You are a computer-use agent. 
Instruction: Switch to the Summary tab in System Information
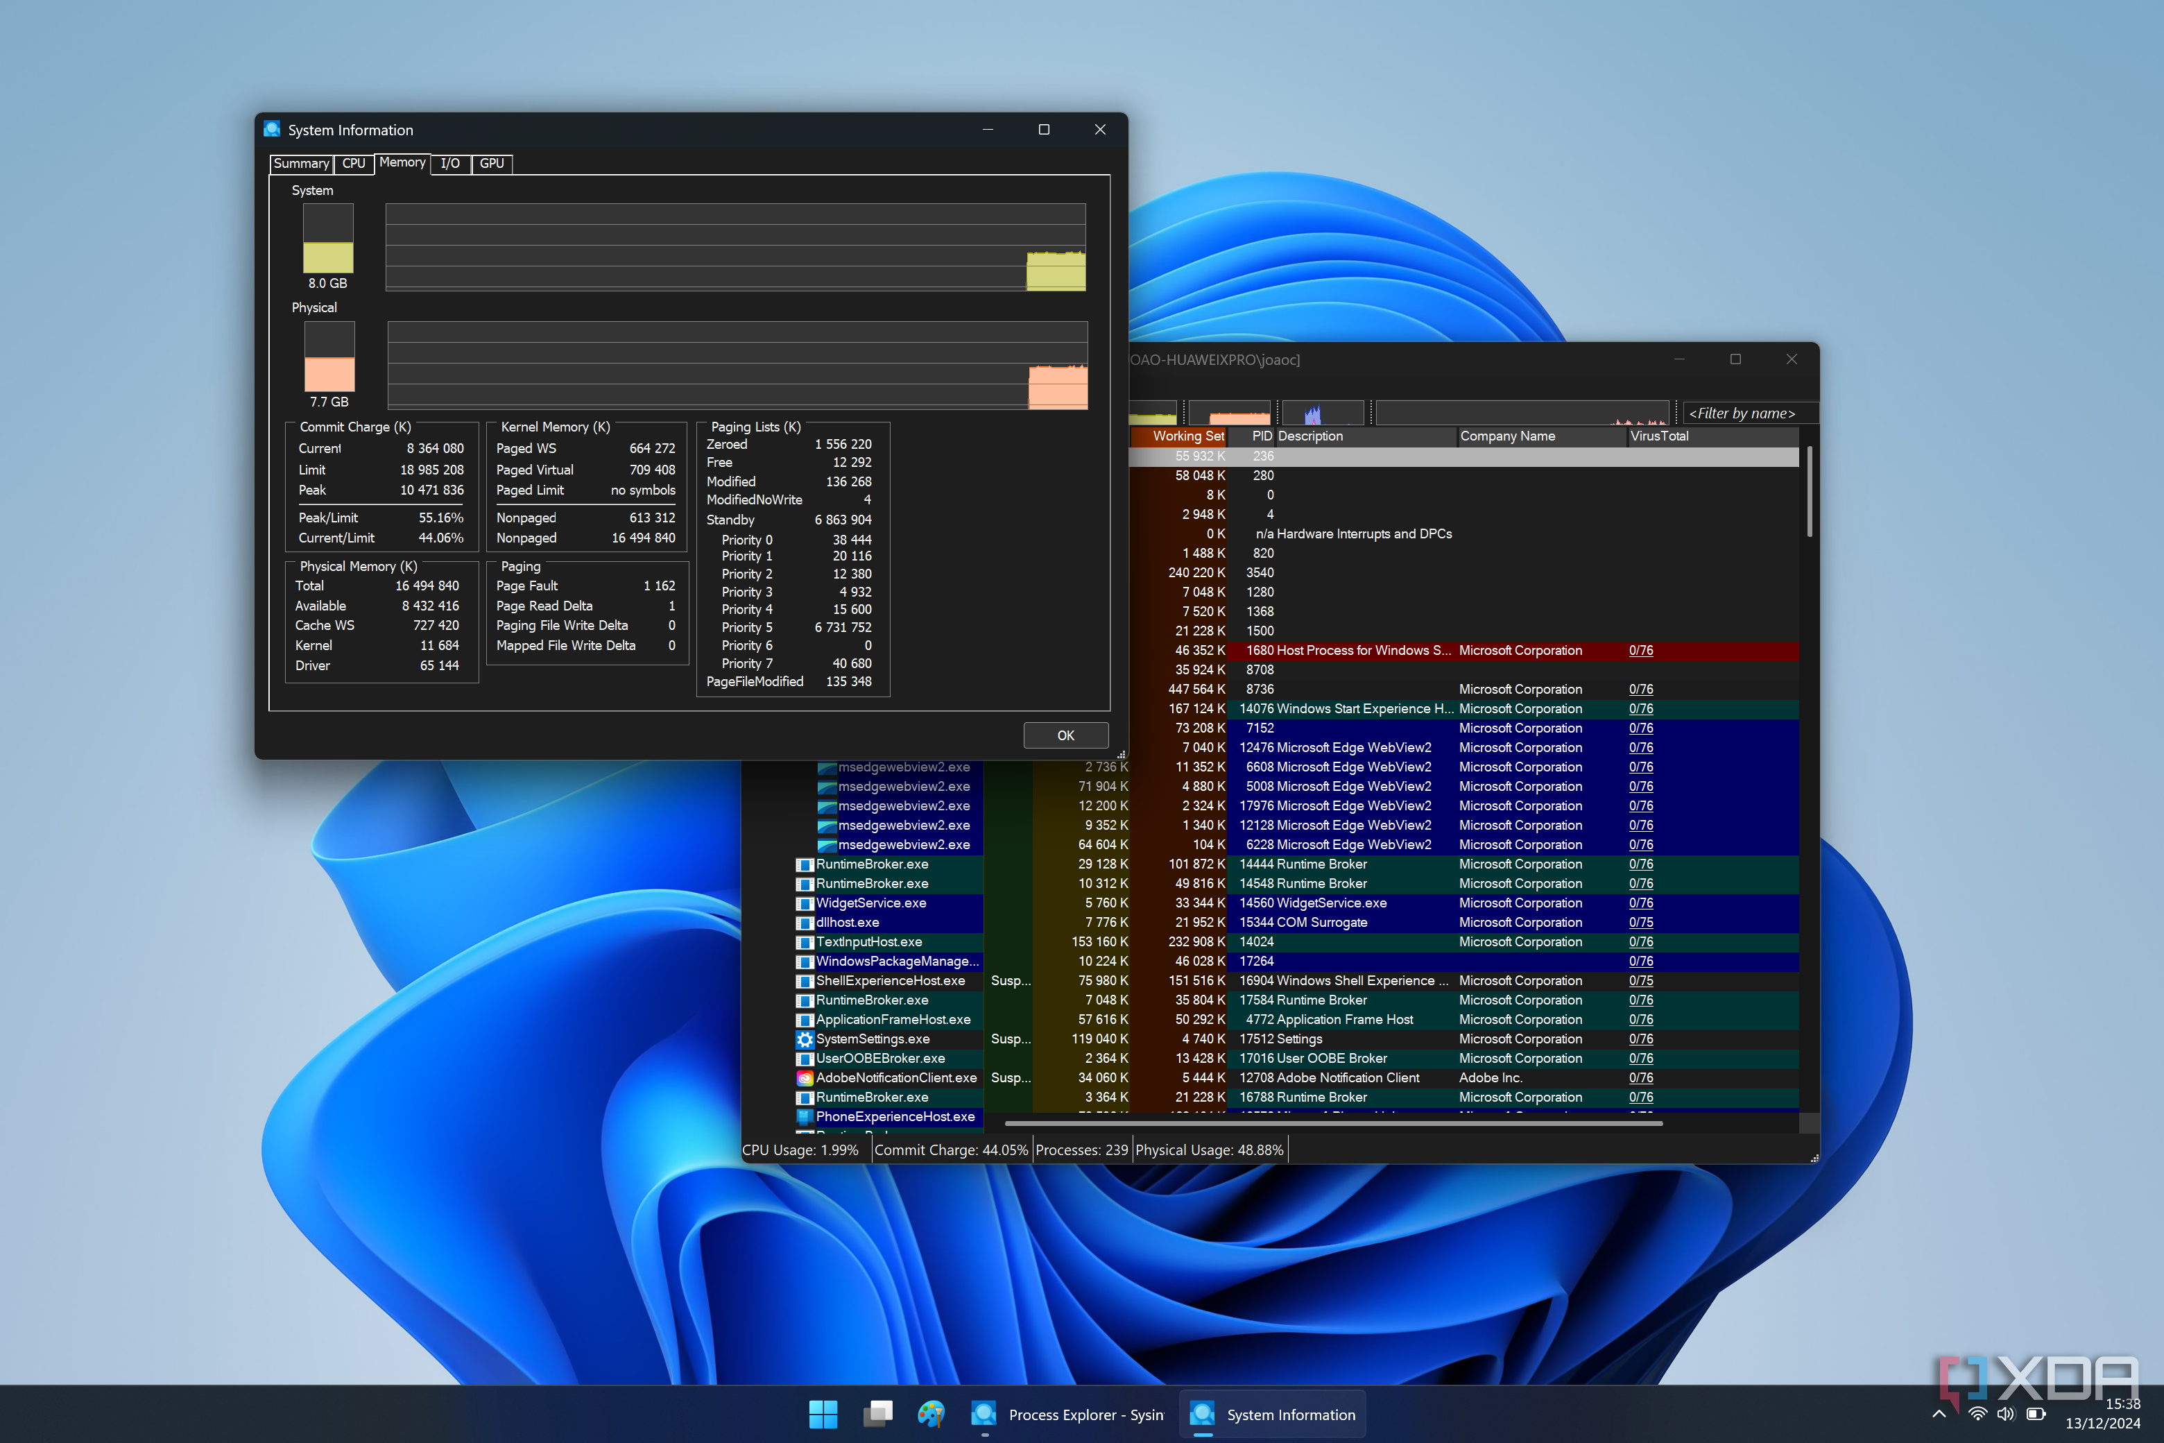301,164
